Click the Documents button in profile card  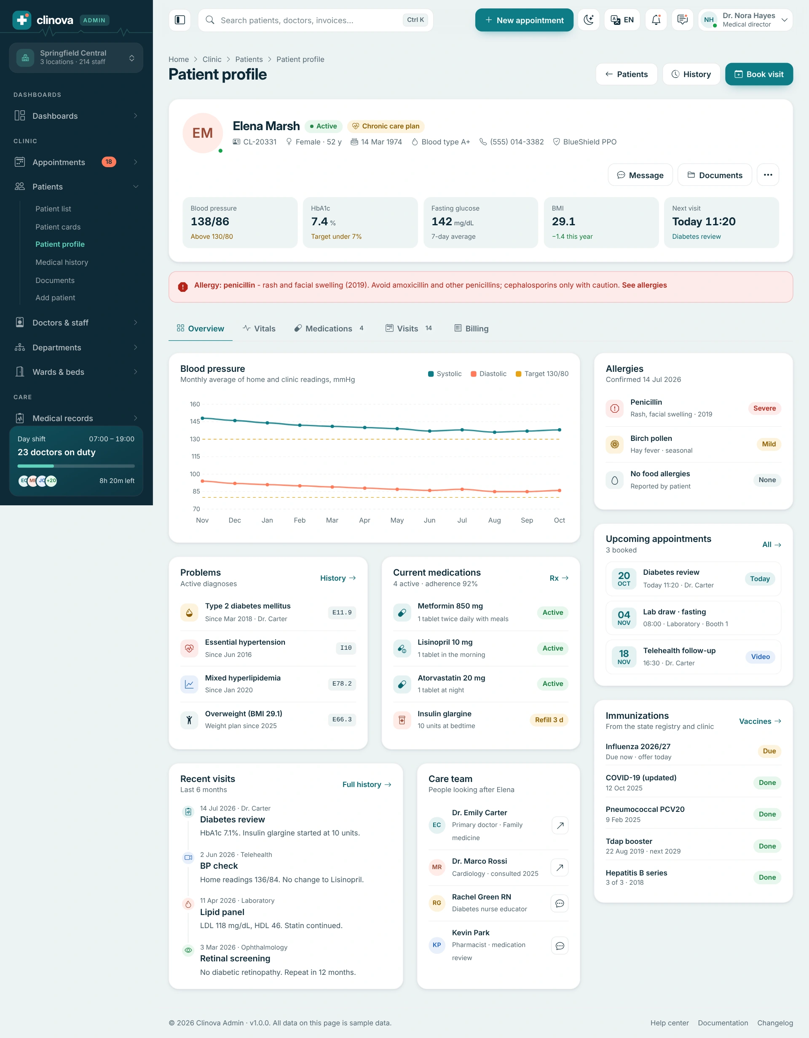coord(715,175)
